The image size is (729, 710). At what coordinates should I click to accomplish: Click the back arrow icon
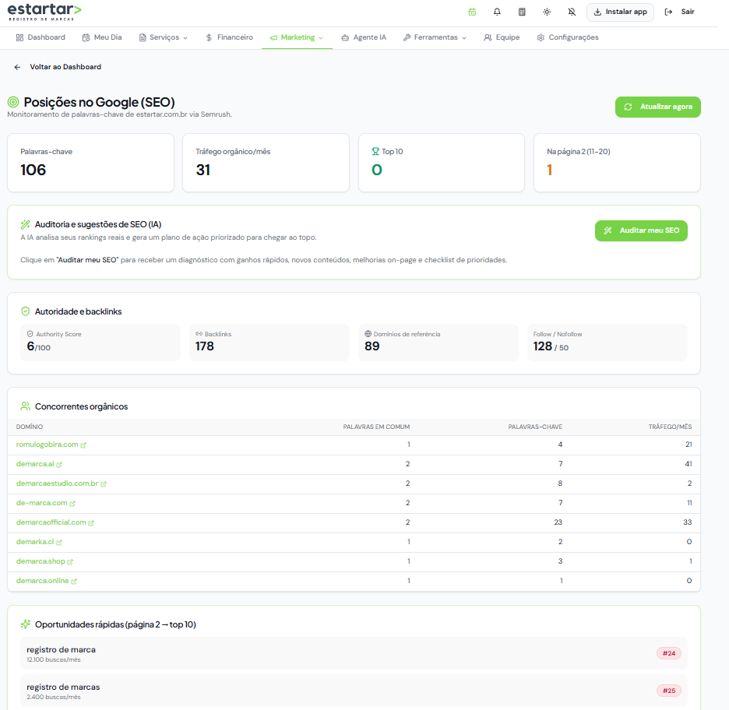click(x=17, y=68)
